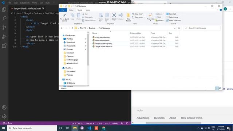The width and height of the screenshot is (233, 131).
Task: Open VS Code Edit menu
Action: click(15, 3)
